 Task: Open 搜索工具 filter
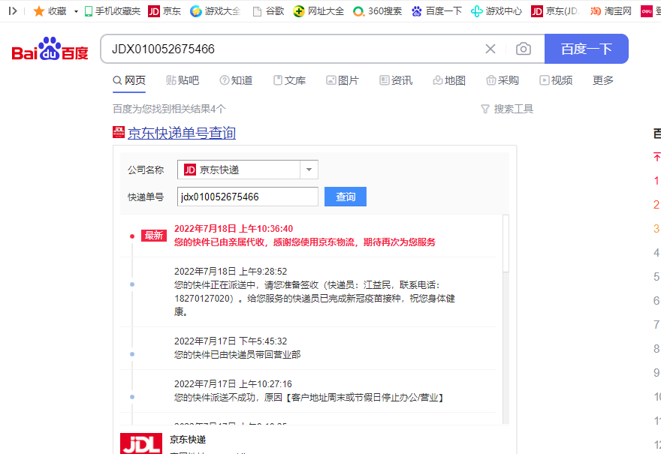click(507, 109)
